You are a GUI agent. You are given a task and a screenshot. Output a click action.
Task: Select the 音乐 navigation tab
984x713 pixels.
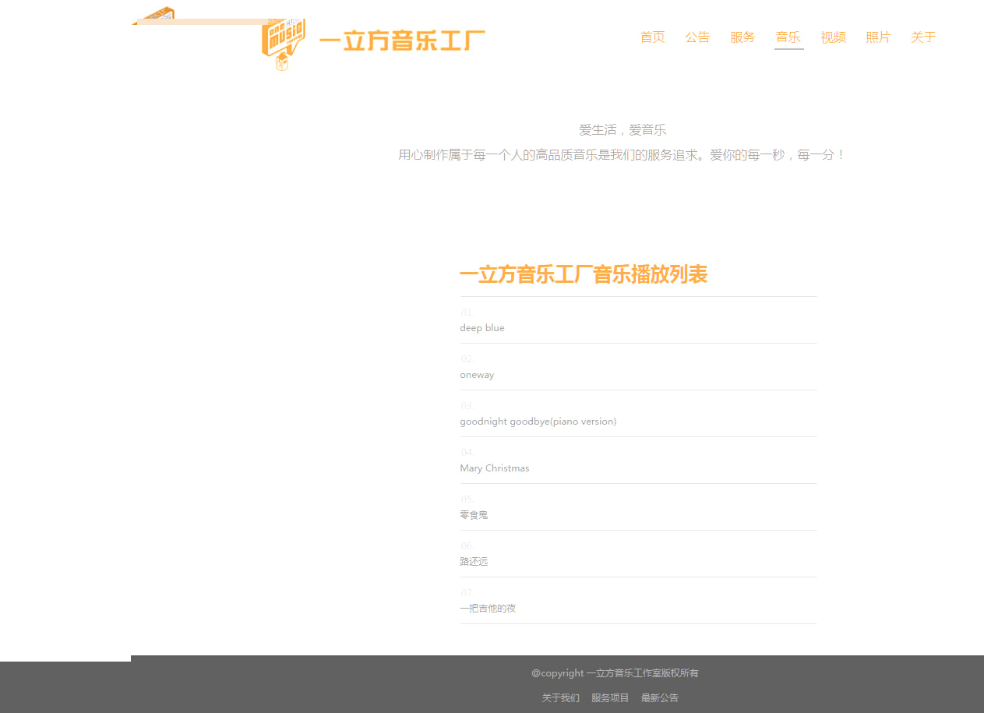788,37
